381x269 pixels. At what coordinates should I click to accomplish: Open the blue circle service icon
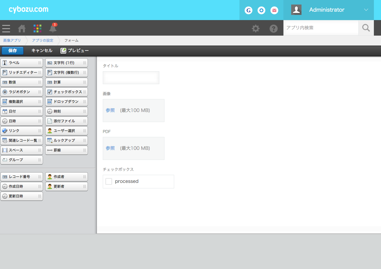tap(261, 10)
